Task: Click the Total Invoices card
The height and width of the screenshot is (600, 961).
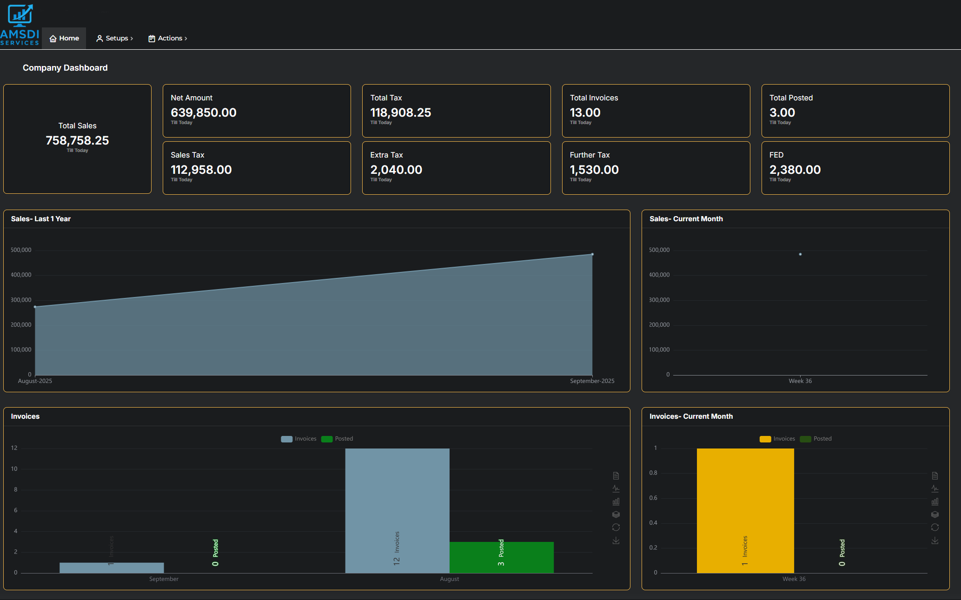Action: click(x=656, y=111)
